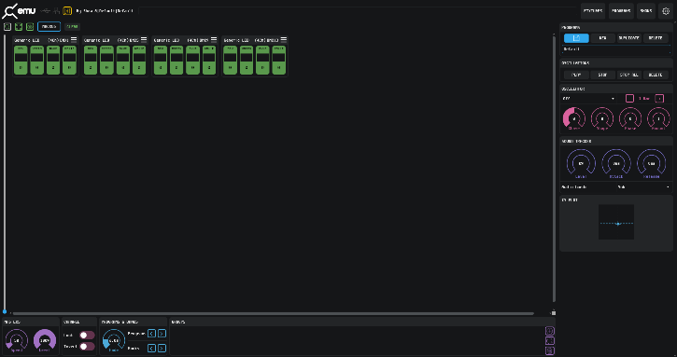The width and height of the screenshot is (677, 357).
Task: Go to next cue with right arrow
Action: [x=162, y=348]
